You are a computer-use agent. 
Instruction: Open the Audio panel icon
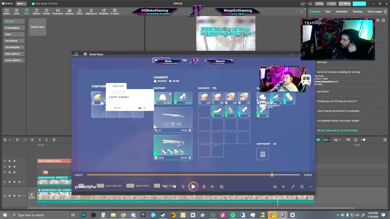(x=17, y=12)
